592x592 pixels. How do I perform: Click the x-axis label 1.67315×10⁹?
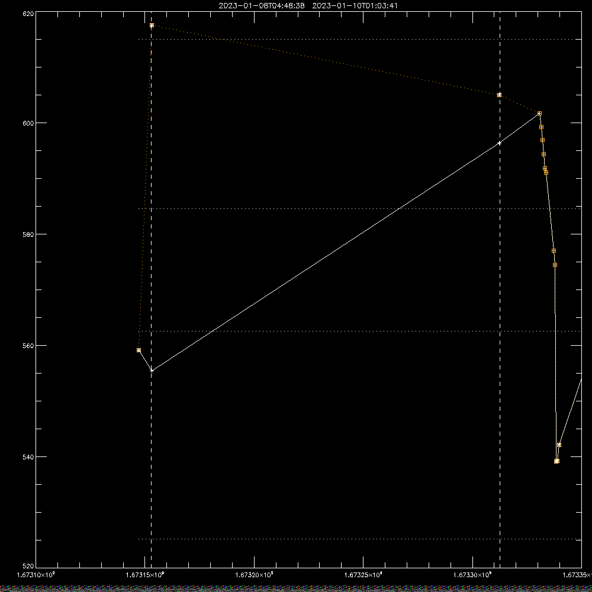(145, 575)
